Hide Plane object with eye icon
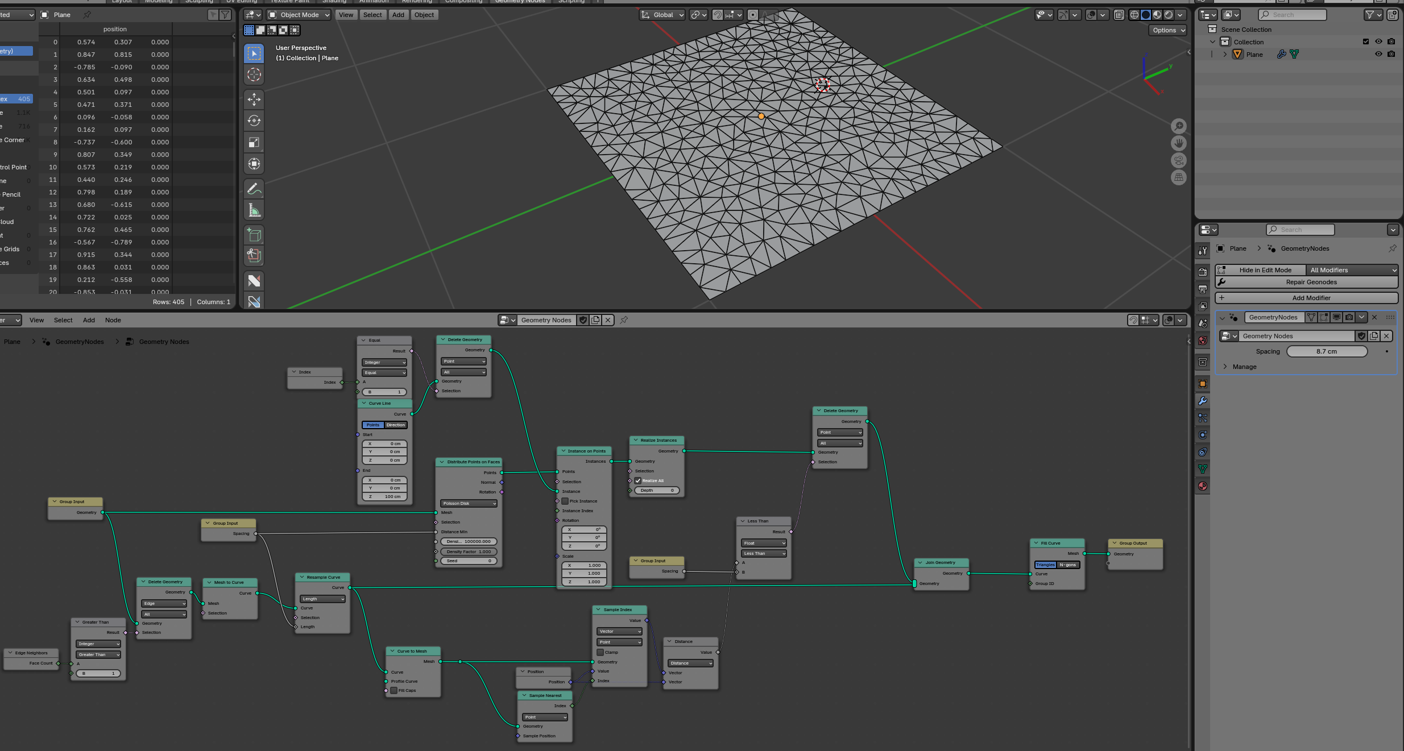The image size is (1404, 751). click(1378, 54)
